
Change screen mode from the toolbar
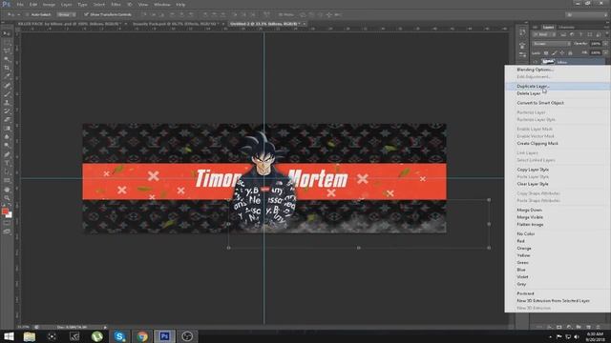point(7,232)
